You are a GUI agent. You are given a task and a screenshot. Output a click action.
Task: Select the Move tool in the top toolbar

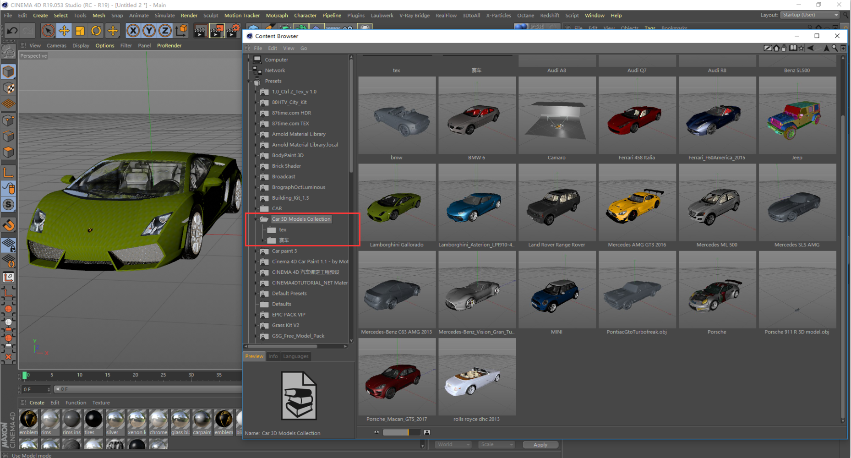tap(64, 31)
